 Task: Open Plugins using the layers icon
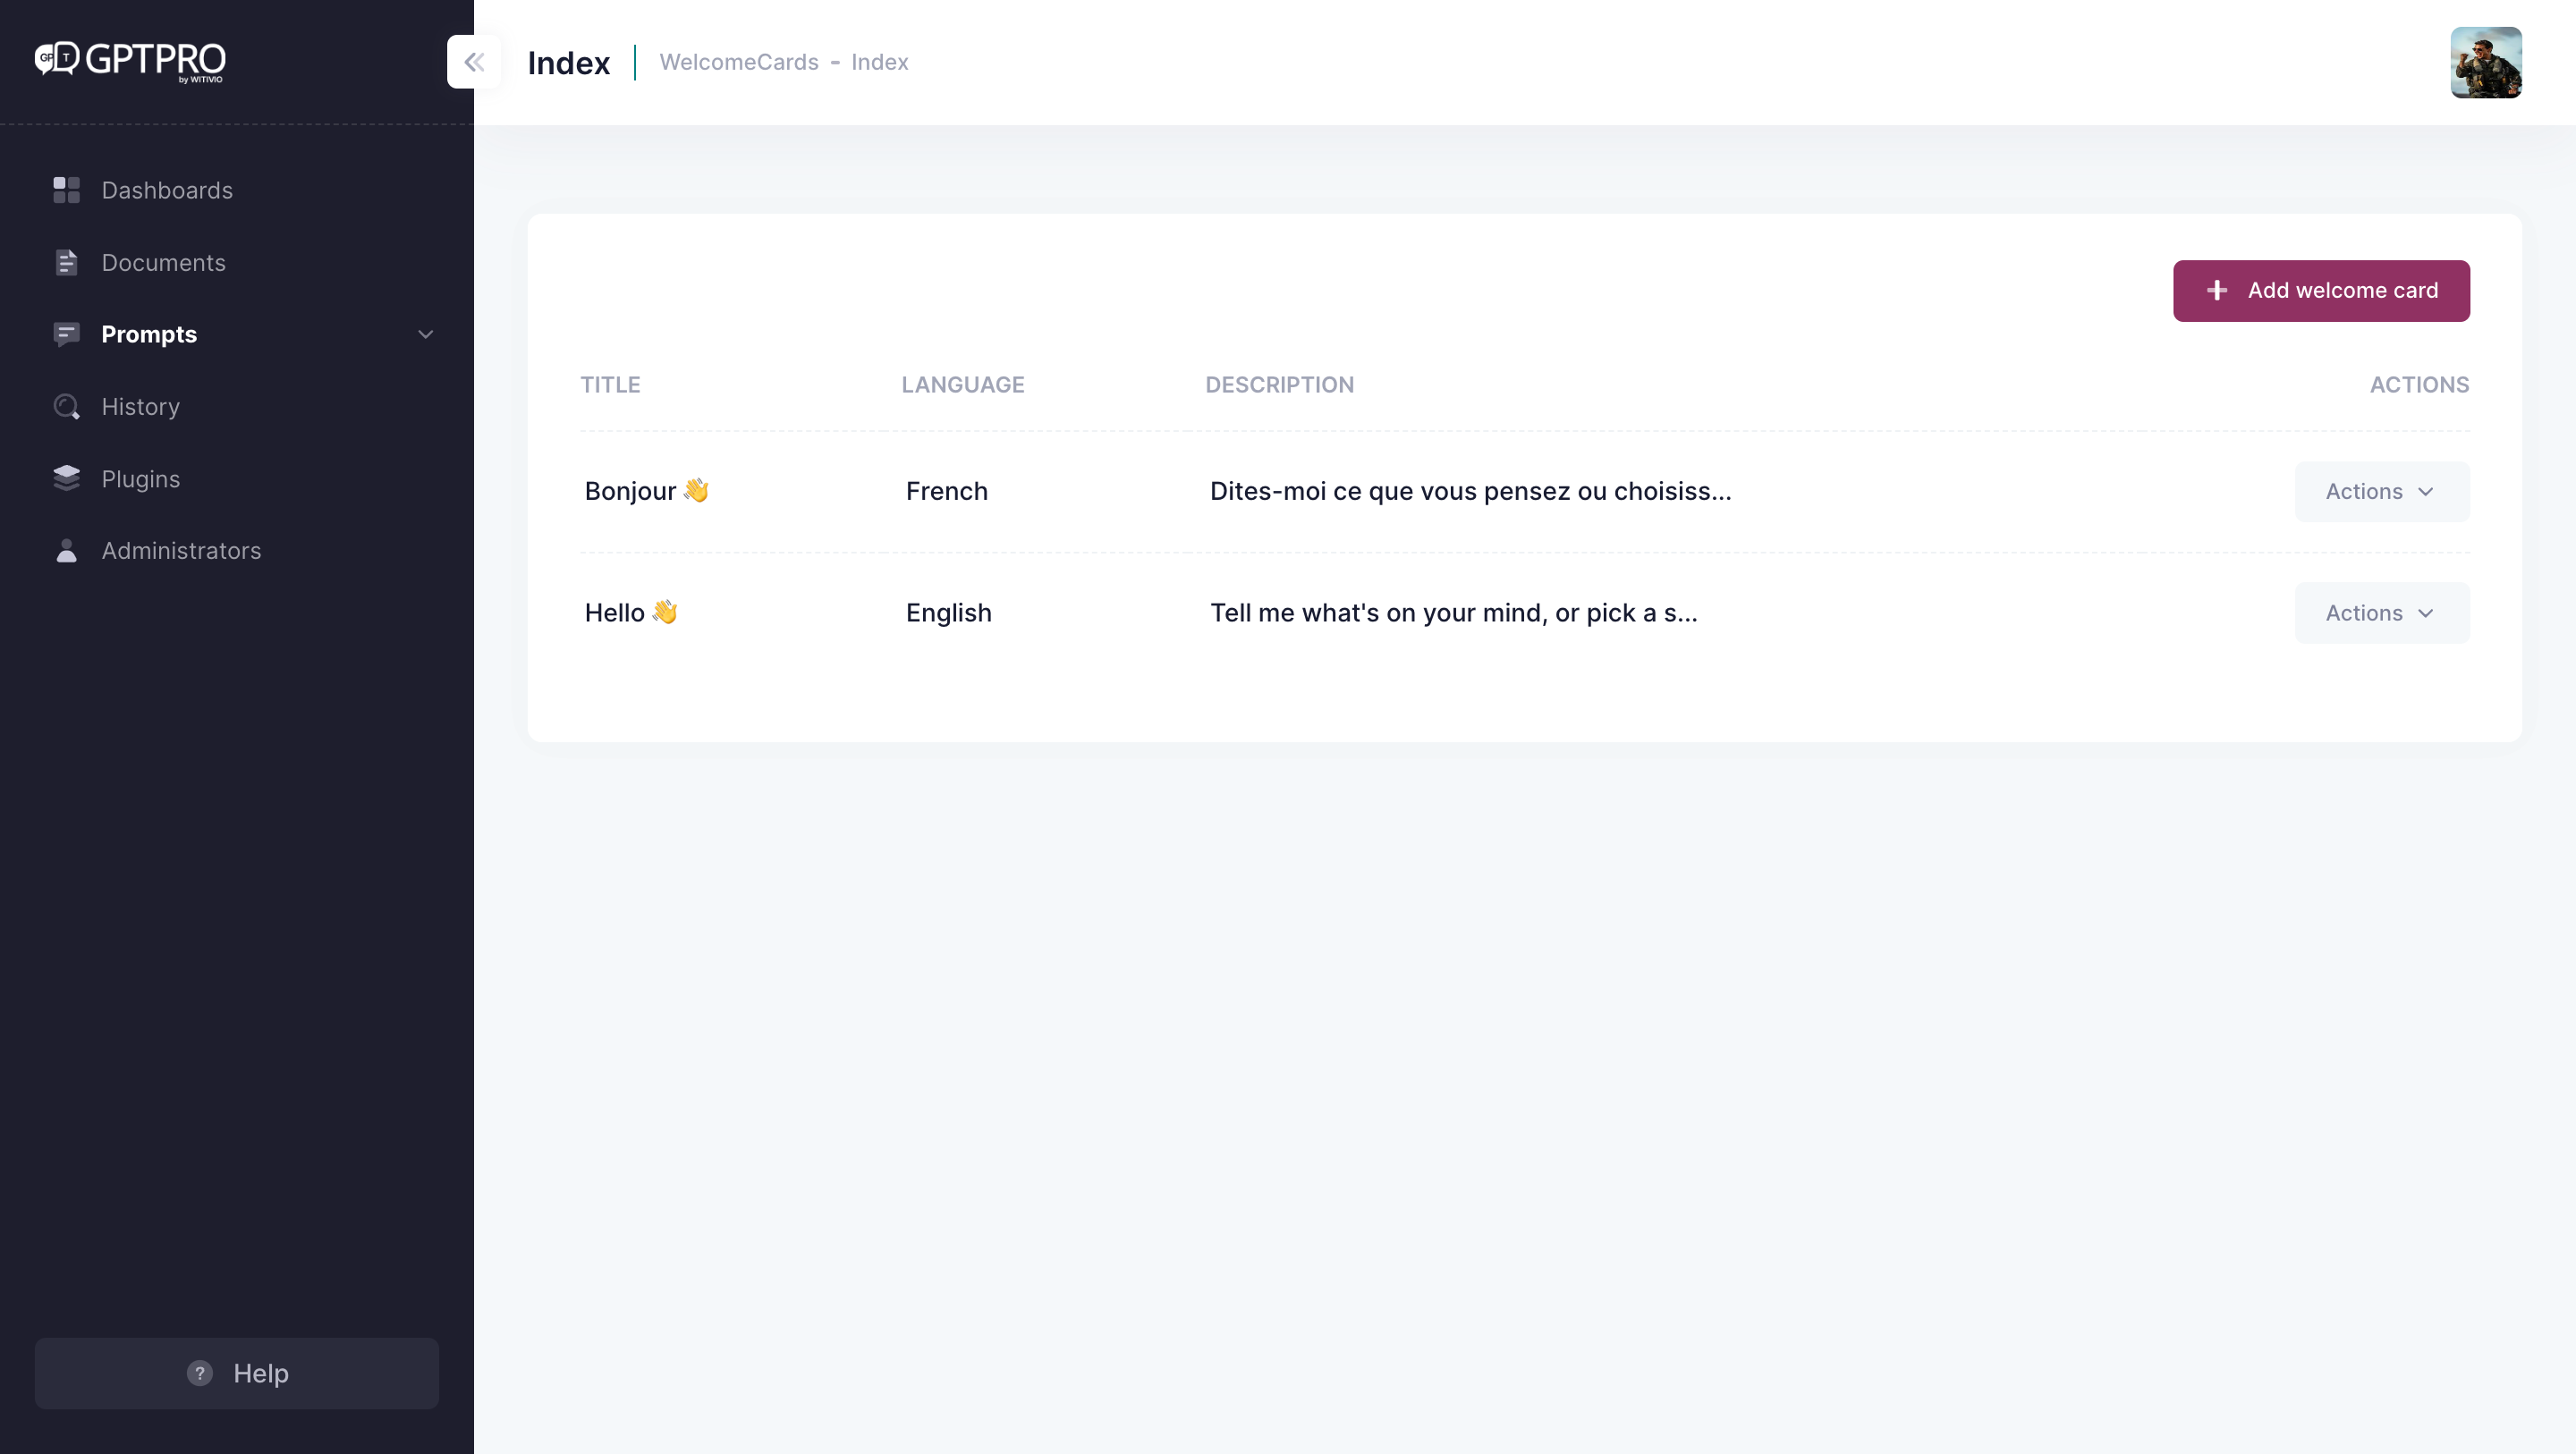coord(66,479)
